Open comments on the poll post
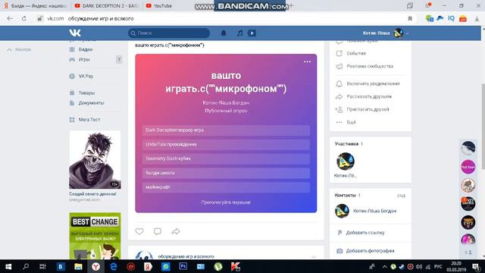The image size is (485, 273). 158,231
